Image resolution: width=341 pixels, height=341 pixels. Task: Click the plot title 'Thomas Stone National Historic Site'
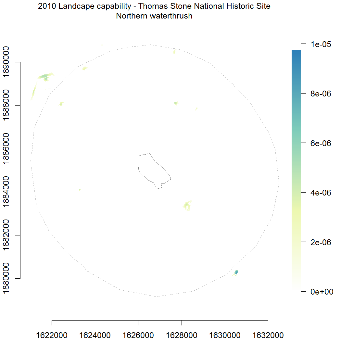(204, 6)
